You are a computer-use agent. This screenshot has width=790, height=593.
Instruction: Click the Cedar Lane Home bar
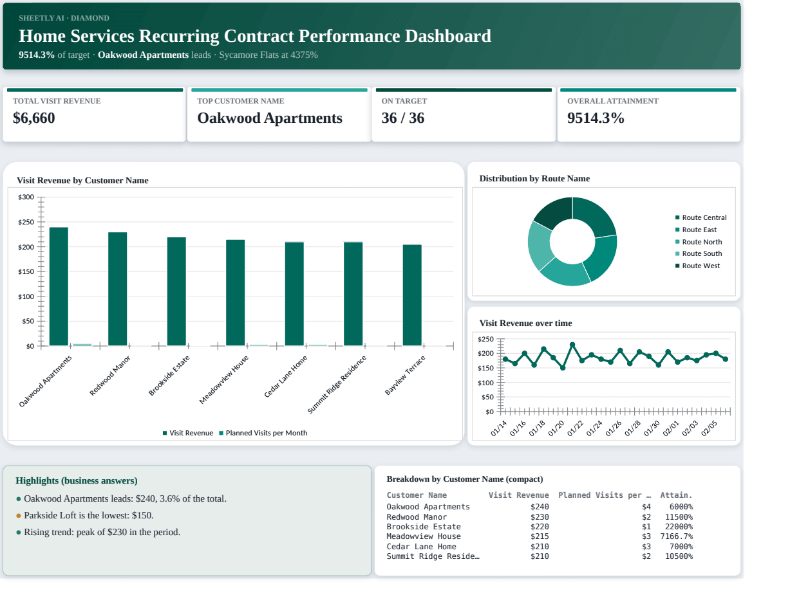click(294, 295)
